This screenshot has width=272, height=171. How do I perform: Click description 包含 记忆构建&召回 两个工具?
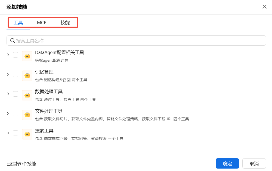61,80
